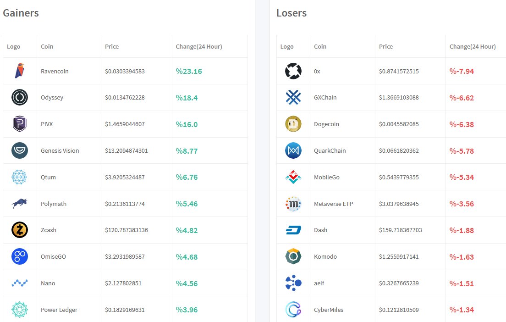Click the Nano logo in Gainers list
The width and height of the screenshot is (506, 322).
coord(20,283)
